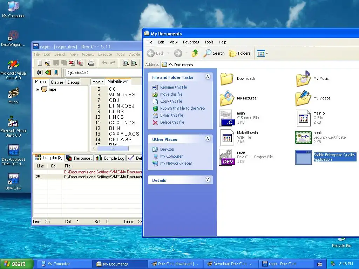Click the Move this file link
This screenshot has height=269, width=359.
(x=171, y=94)
